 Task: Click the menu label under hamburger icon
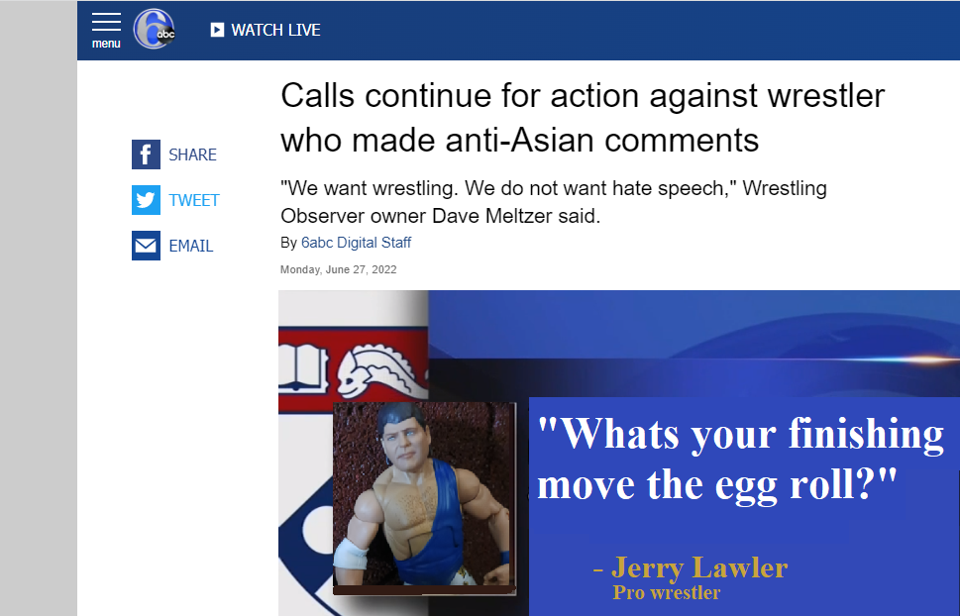click(x=106, y=44)
